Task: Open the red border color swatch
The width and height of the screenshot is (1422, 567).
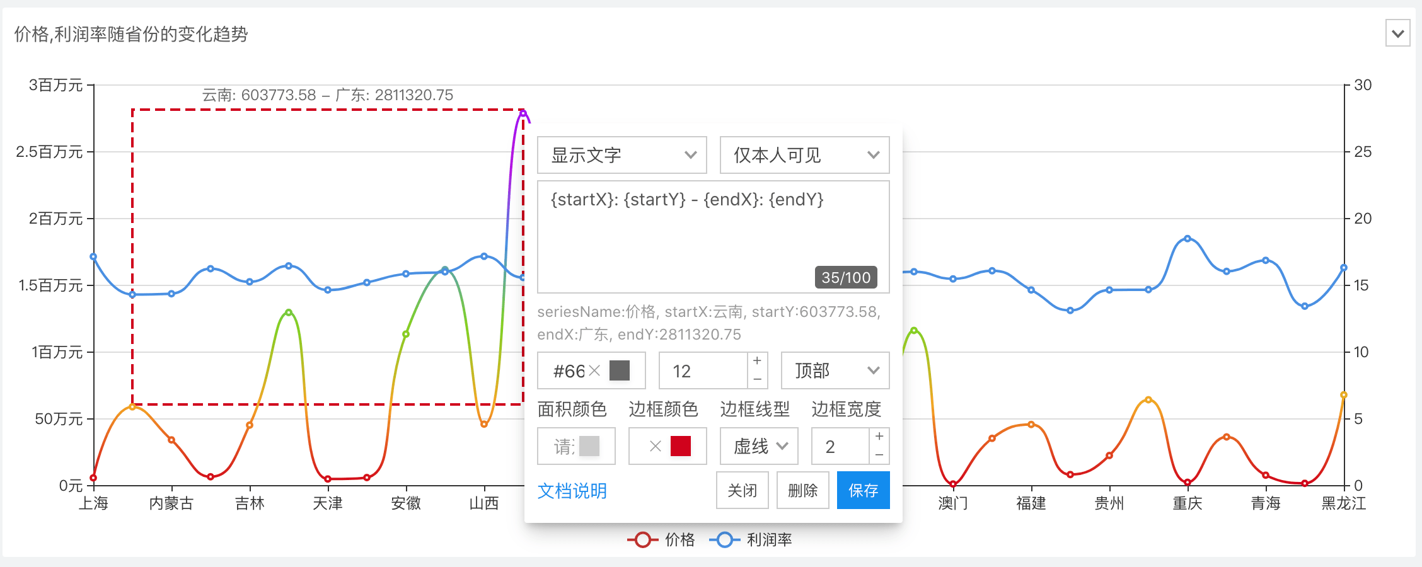Action: point(681,446)
